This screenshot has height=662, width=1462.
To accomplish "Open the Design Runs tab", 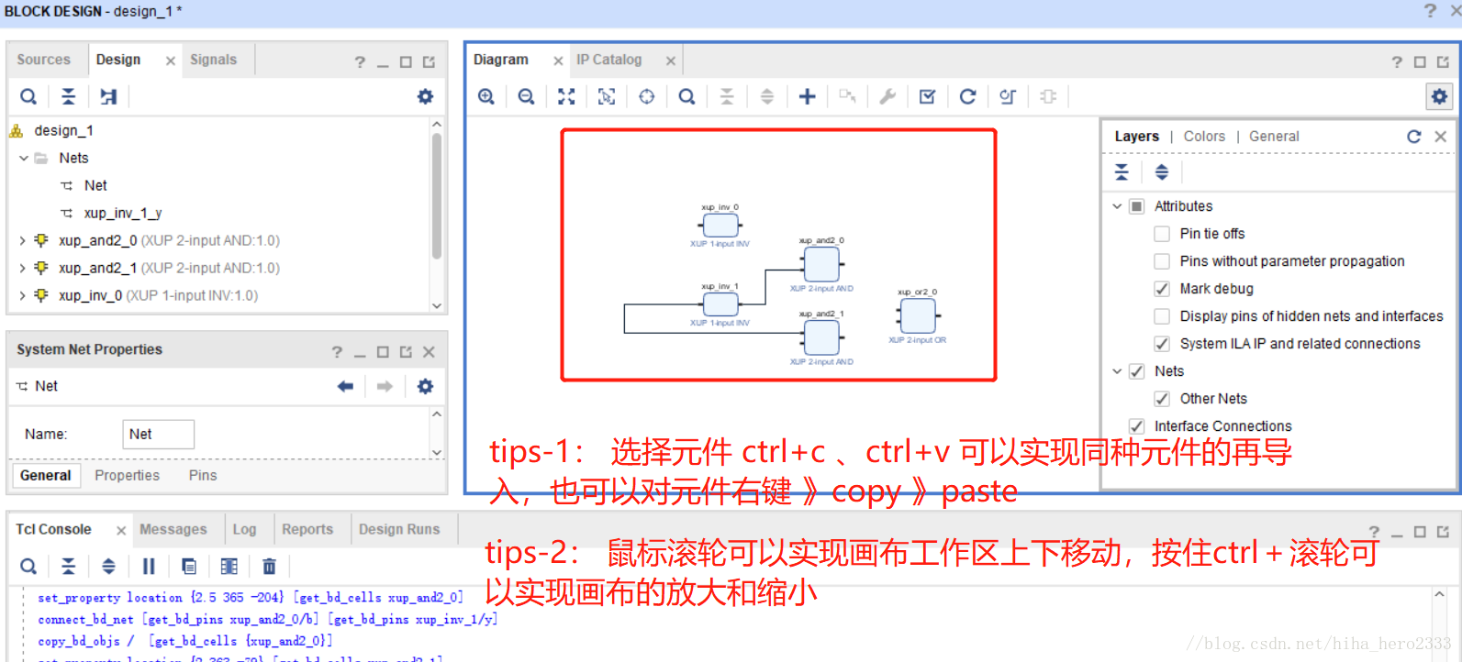I will pyautogui.click(x=399, y=529).
